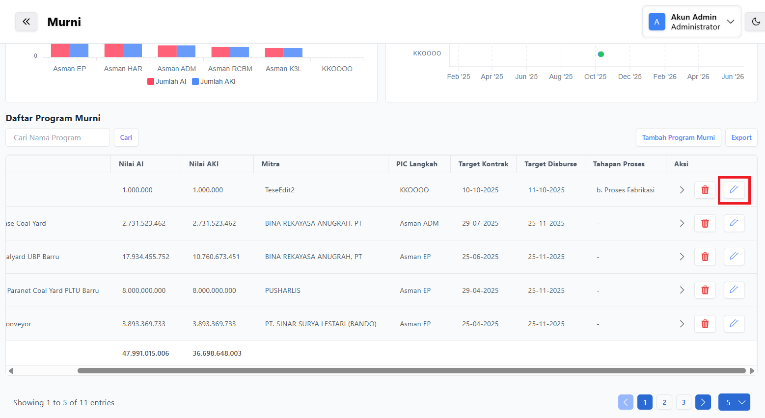This screenshot has width=765, height=418.
Task: Edit the 17.934.455.752 value row
Action: [x=734, y=257]
